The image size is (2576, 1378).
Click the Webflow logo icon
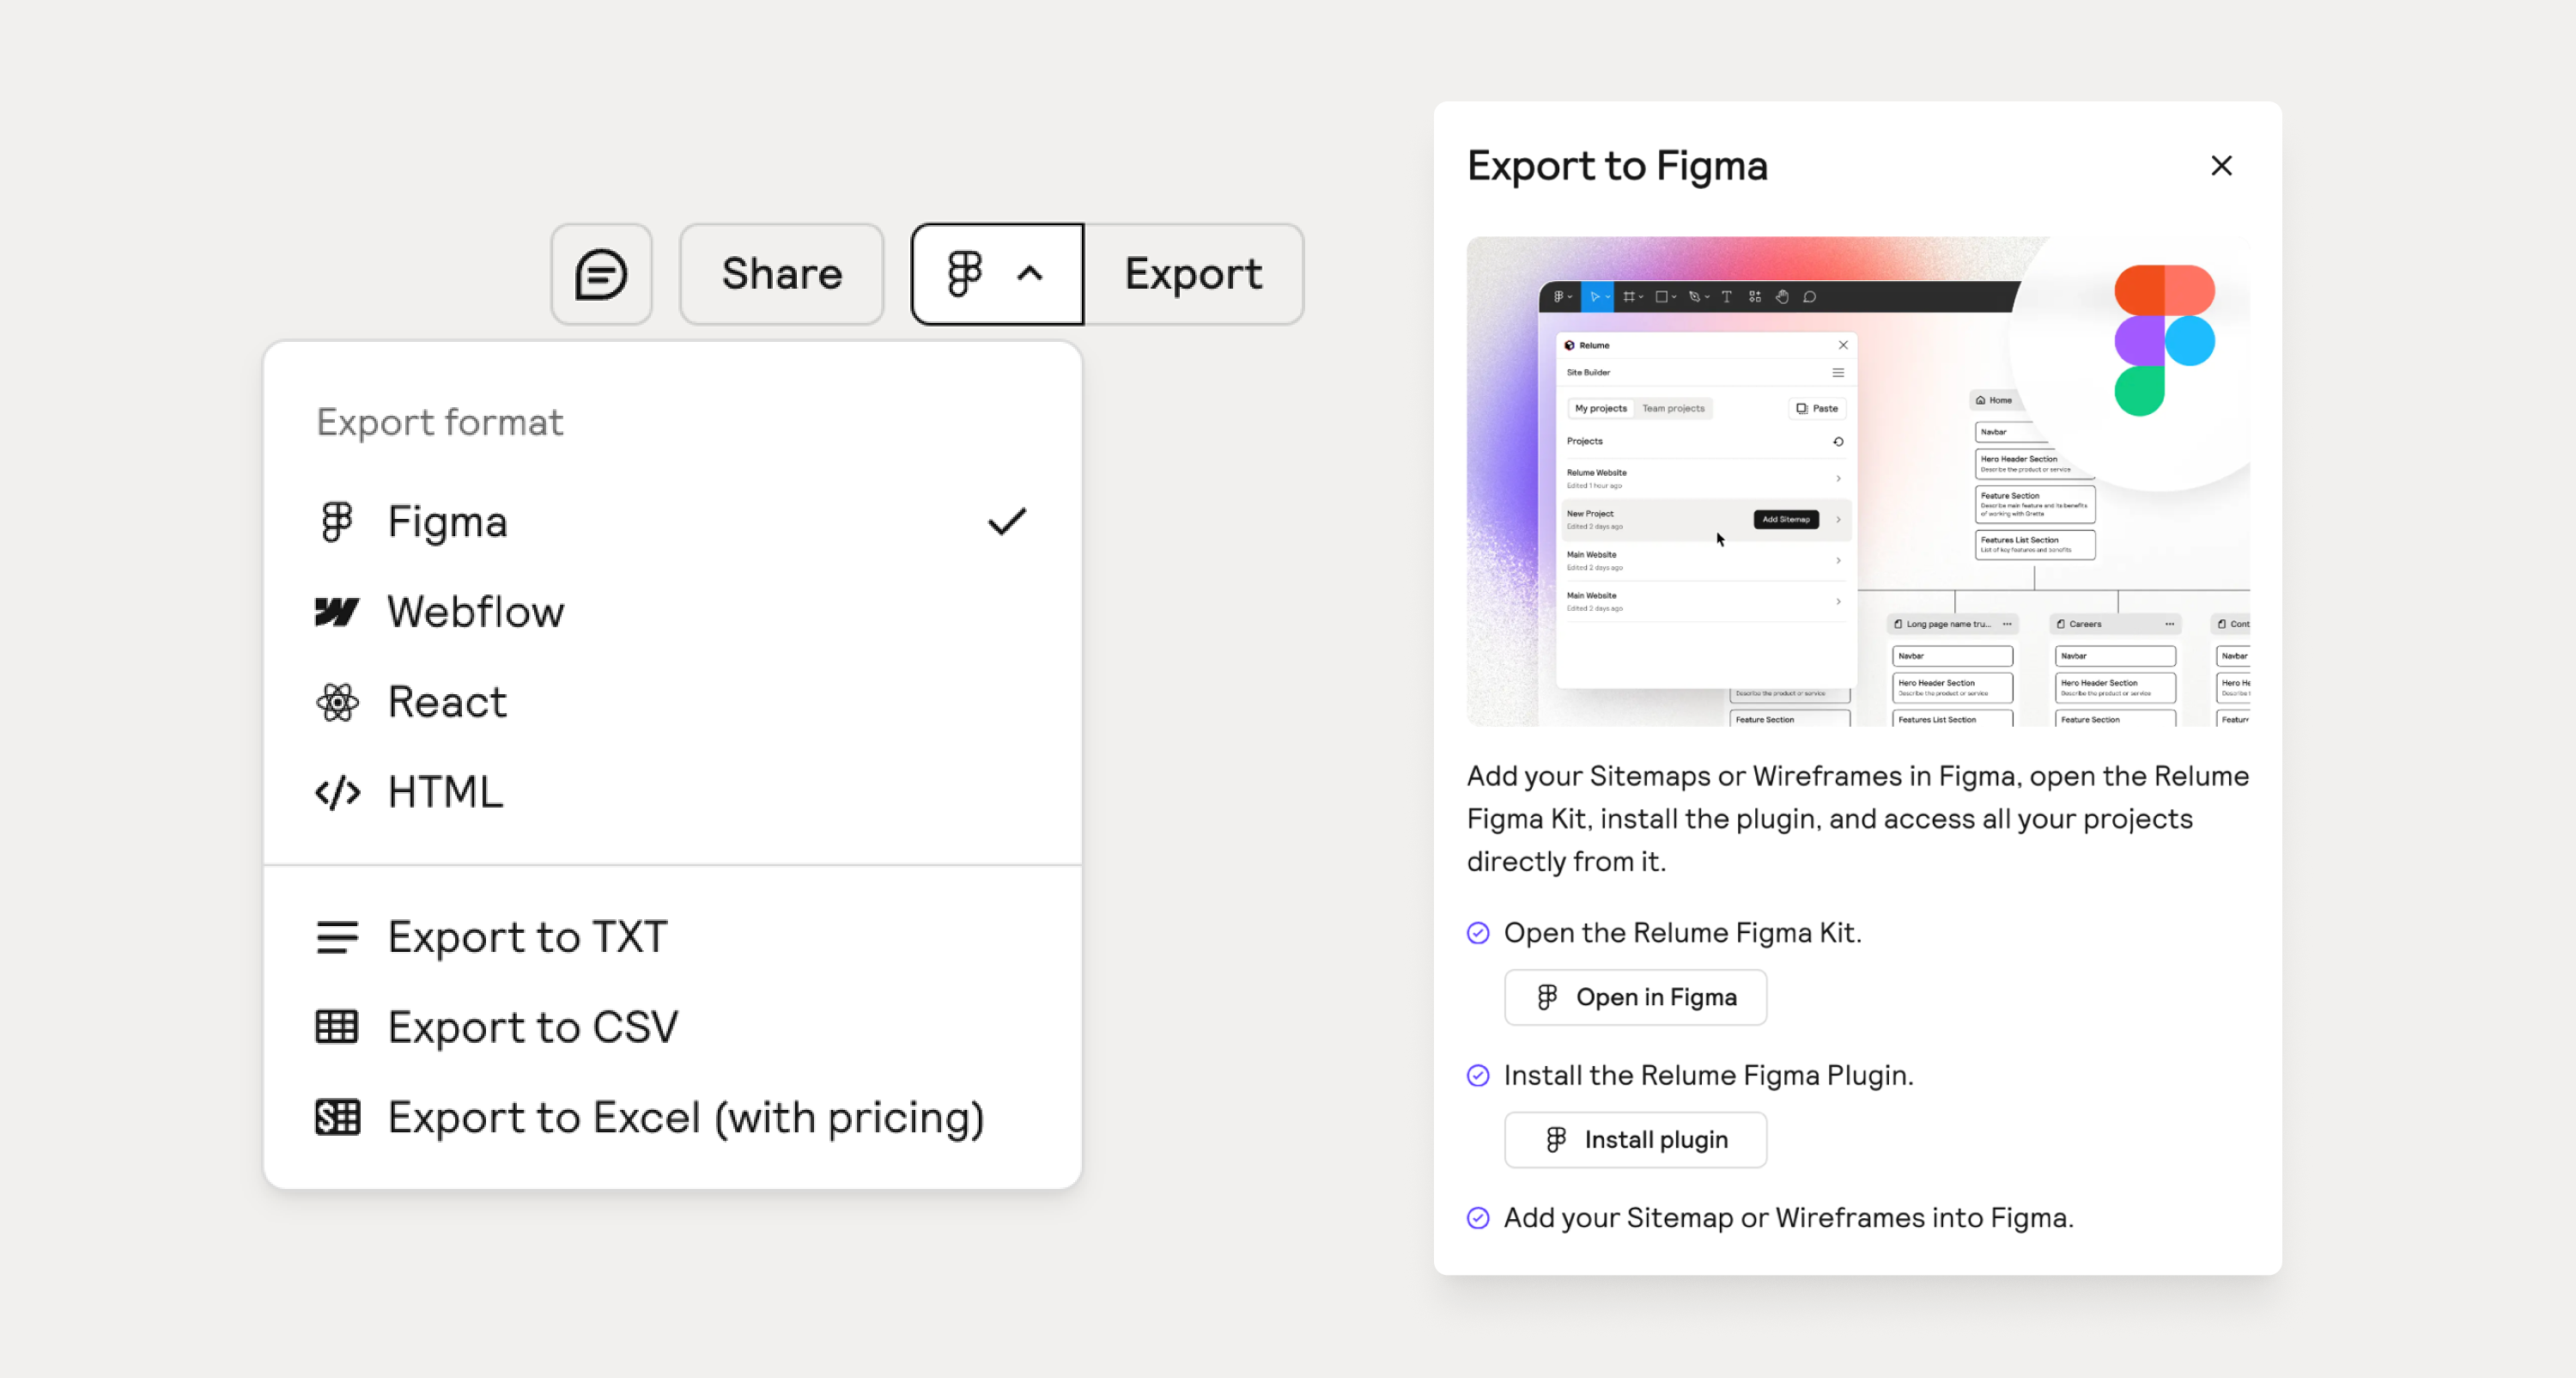[337, 612]
